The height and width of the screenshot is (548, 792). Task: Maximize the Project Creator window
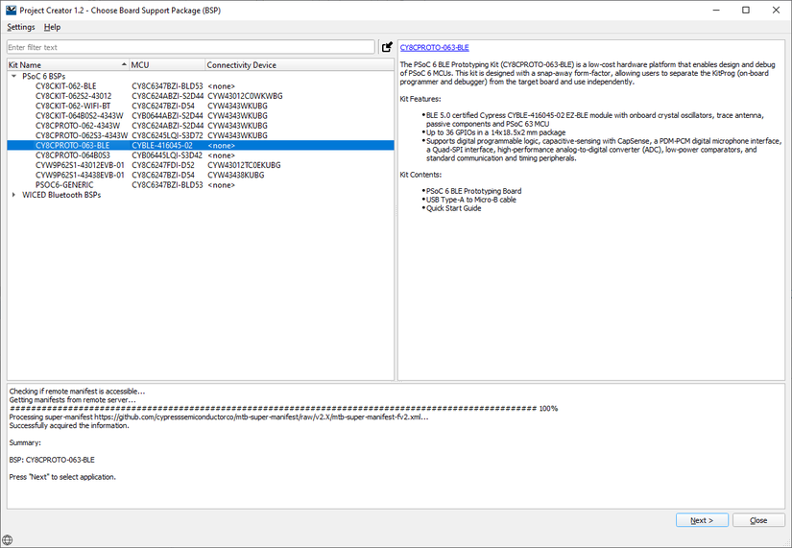pos(746,11)
